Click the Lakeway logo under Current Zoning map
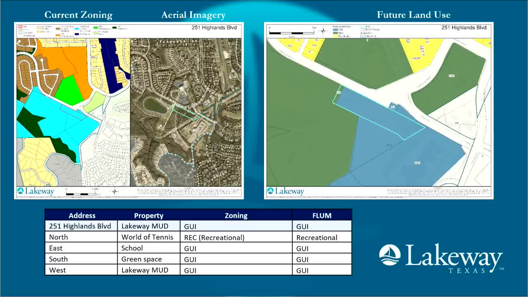This screenshot has height=297, width=528. click(36, 191)
